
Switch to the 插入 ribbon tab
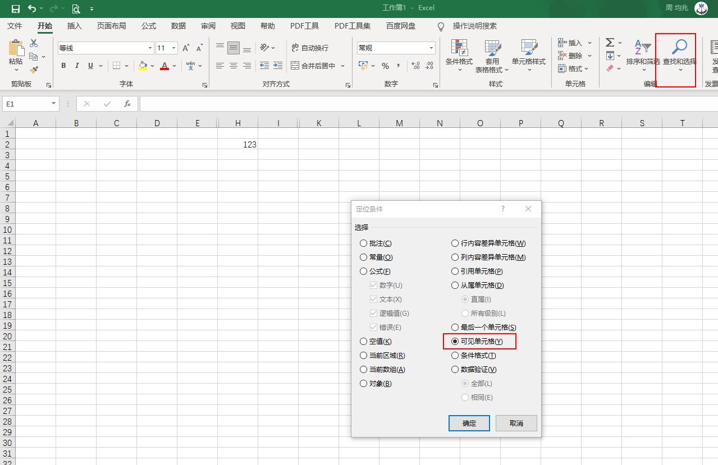[x=75, y=26]
